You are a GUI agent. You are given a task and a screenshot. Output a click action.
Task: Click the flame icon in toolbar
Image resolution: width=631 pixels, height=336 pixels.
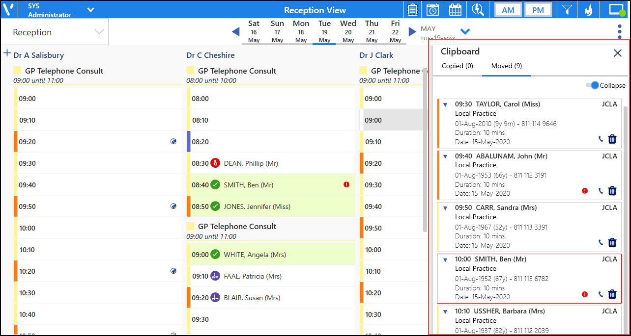click(x=588, y=9)
